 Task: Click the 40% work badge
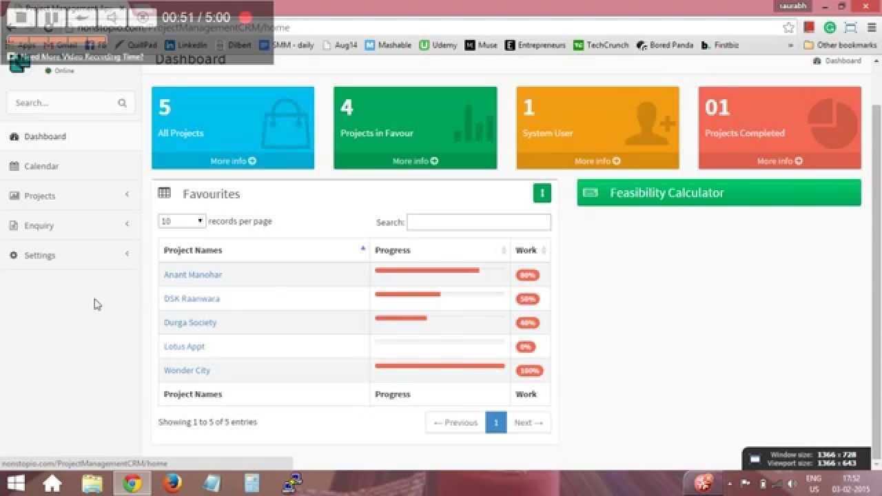pos(528,323)
